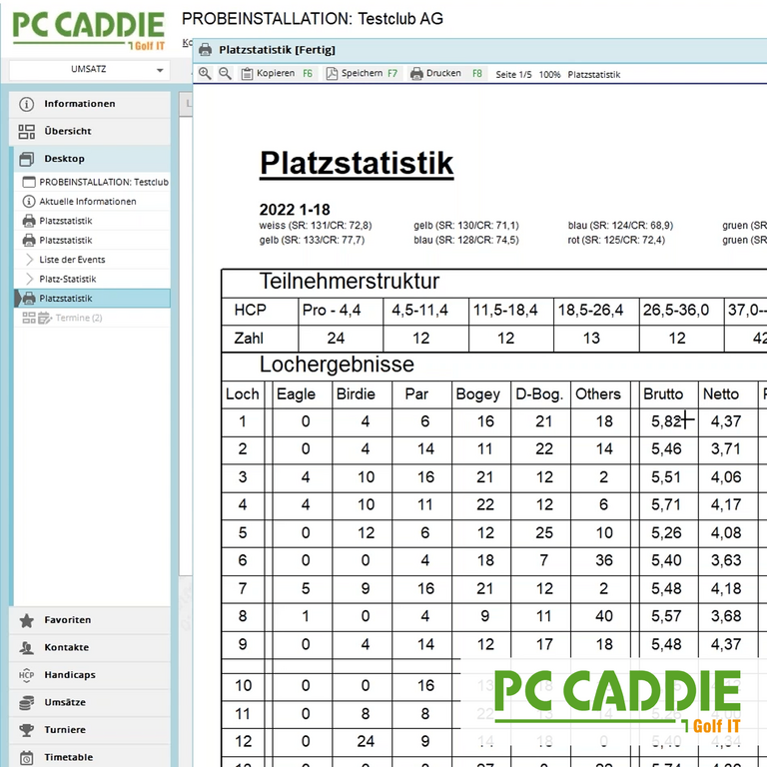Click Others value 40 for Loch 8
Image resolution: width=767 pixels, height=767 pixels.
pos(604,616)
